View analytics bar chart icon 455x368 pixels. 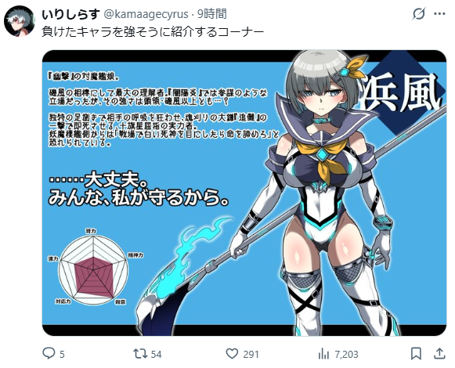pyautogui.click(x=323, y=354)
